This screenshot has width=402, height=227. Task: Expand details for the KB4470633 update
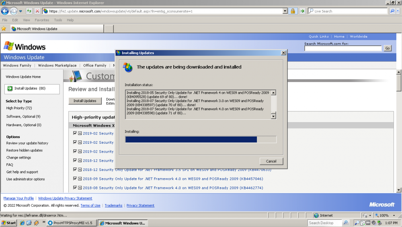point(80,169)
